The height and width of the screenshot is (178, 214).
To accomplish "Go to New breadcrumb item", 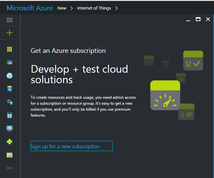I will tap(62, 8).
